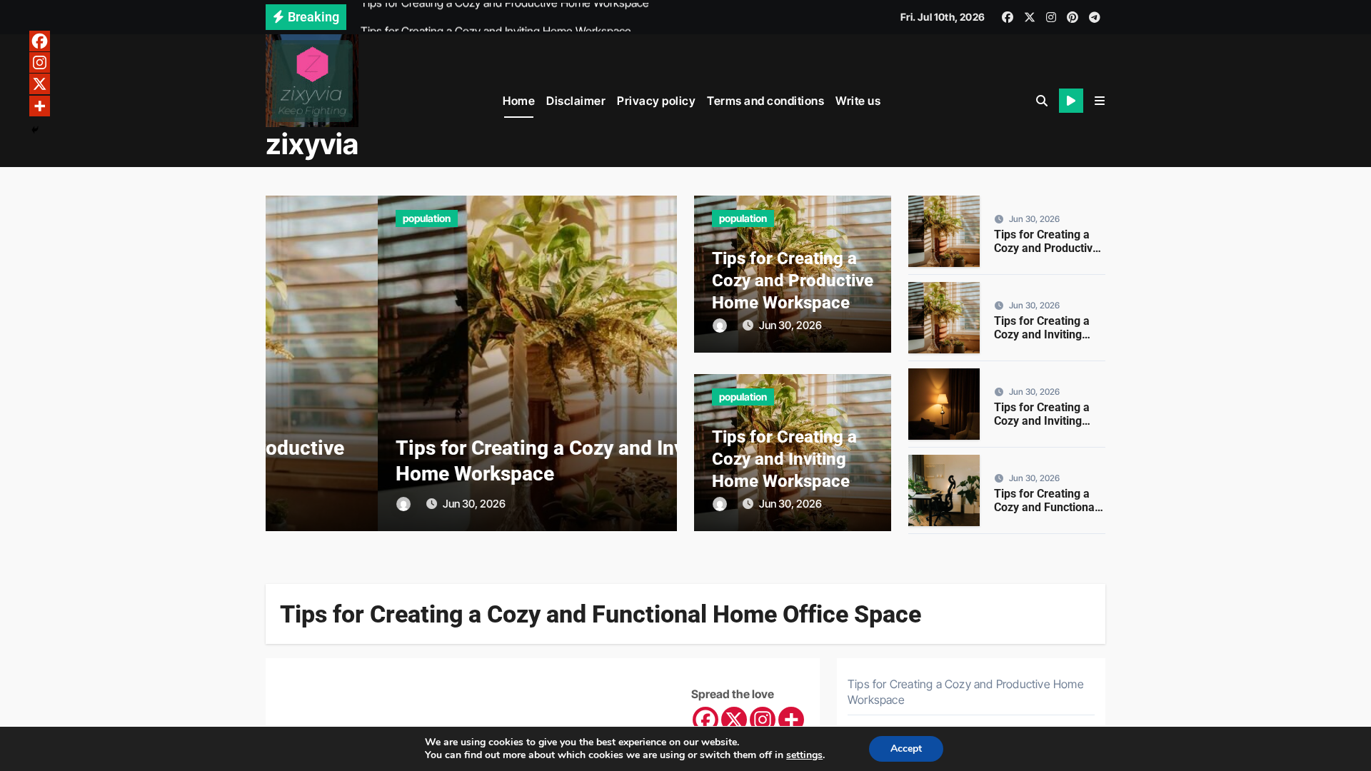The height and width of the screenshot is (771, 1371).
Task: Accept the cookies notice
Action: tap(906, 749)
